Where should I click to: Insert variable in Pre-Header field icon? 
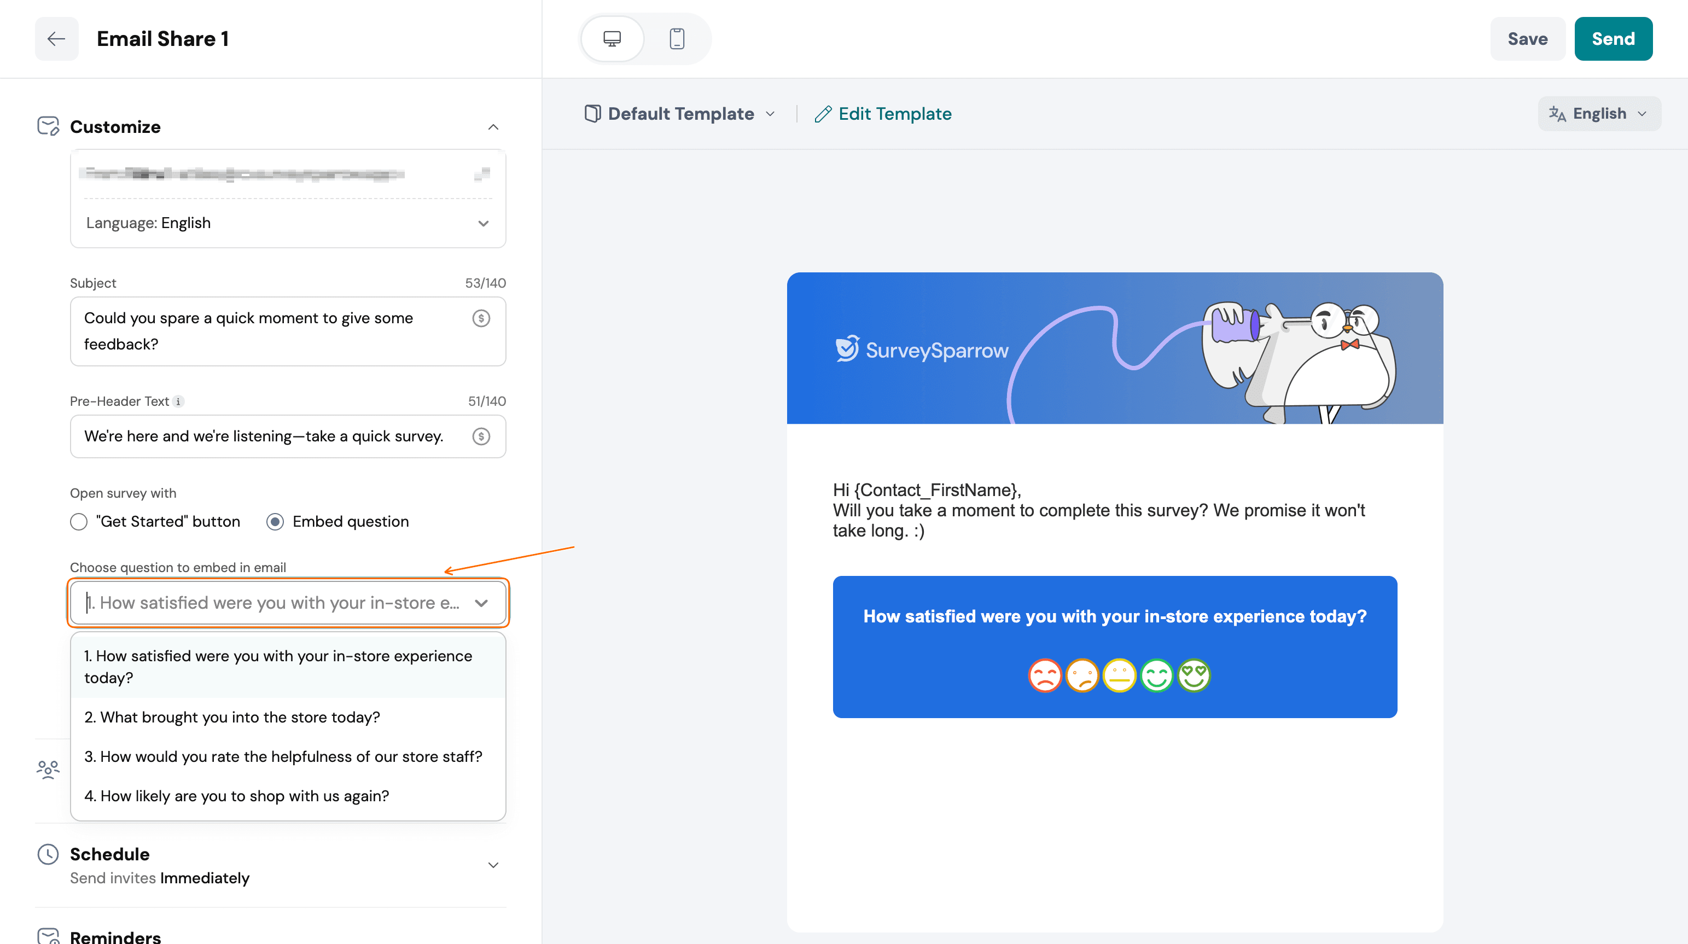click(x=482, y=436)
